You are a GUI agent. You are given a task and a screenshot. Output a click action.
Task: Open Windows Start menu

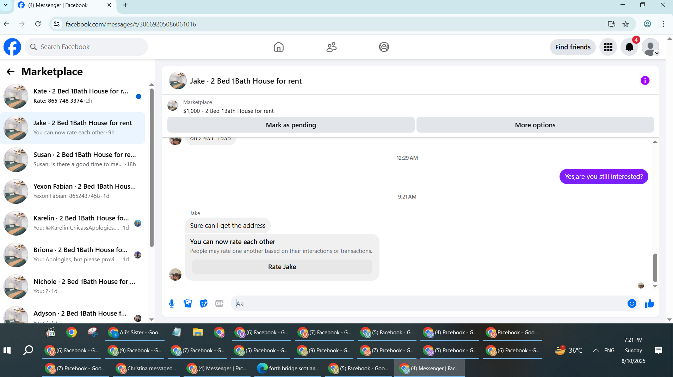pyautogui.click(x=7, y=350)
